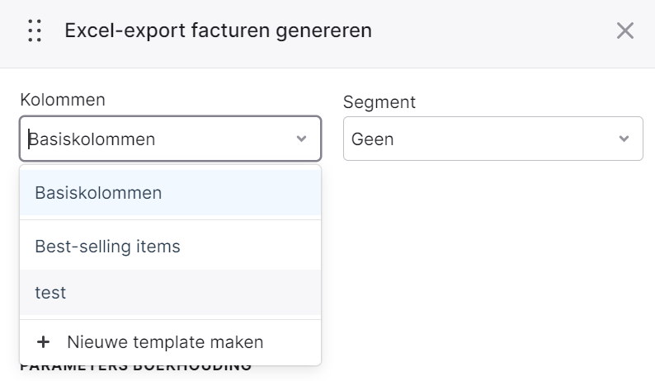The width and height of the screenshot is (655, 381).
Task: Click the Excel-export facturen genereren title
Action: [x=218, y=31]
